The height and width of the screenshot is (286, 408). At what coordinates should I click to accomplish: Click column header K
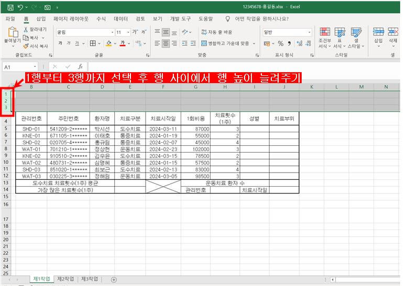tap(312, 87)
